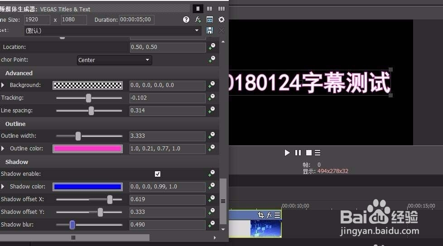Click the transparent Background color swatch
Image resolution: width=443 pixels, height=246 pixels.
[87, 85]
